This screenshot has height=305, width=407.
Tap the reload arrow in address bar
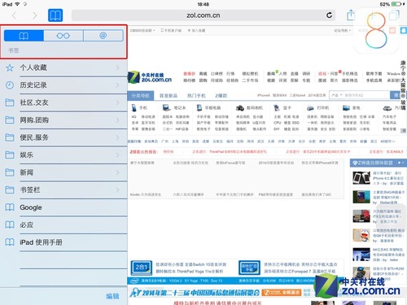click(x=329, y=15)
